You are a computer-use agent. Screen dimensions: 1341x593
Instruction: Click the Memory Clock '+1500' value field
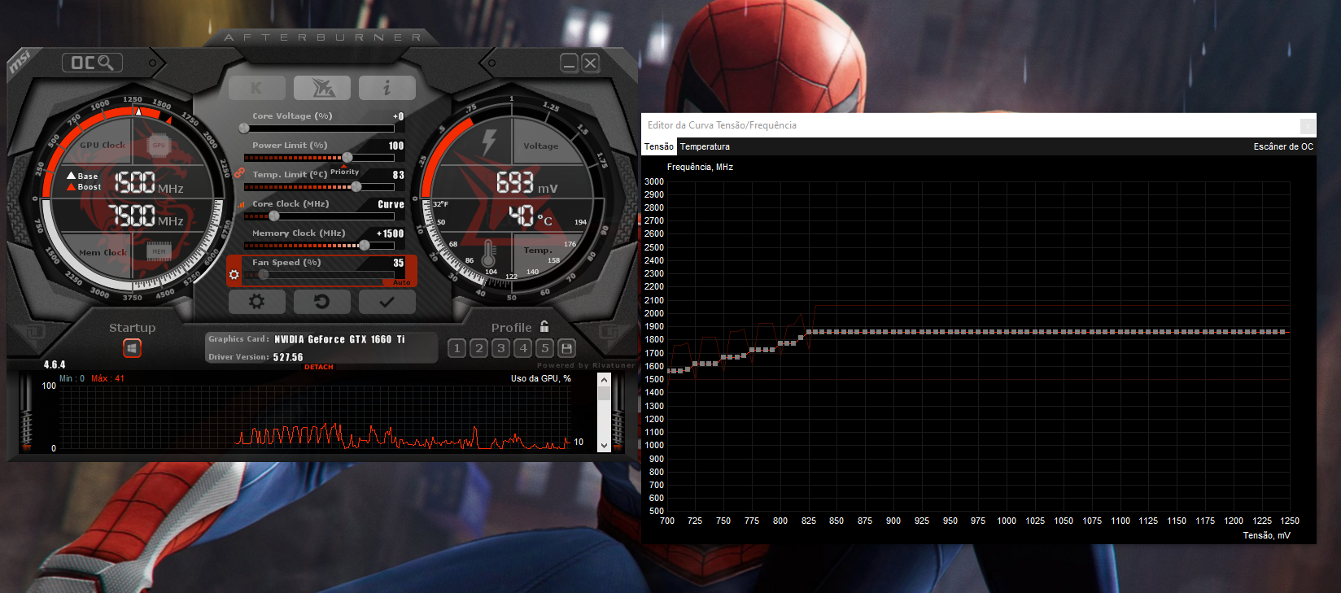tap(391, 233)
